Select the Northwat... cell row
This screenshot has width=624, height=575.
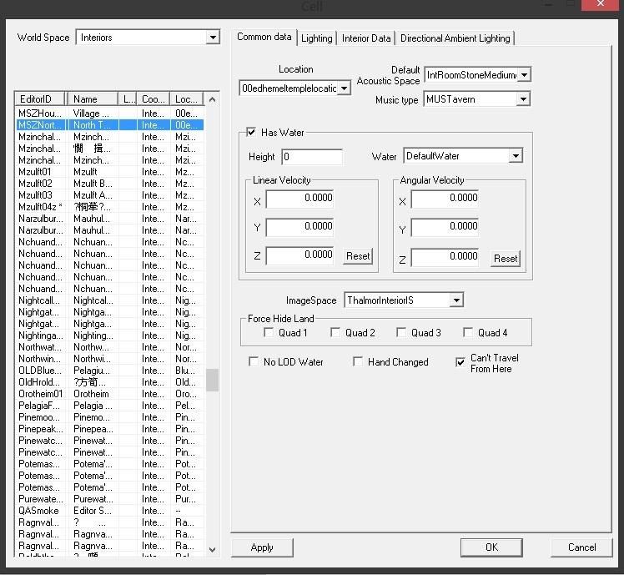tap(110, 347)
